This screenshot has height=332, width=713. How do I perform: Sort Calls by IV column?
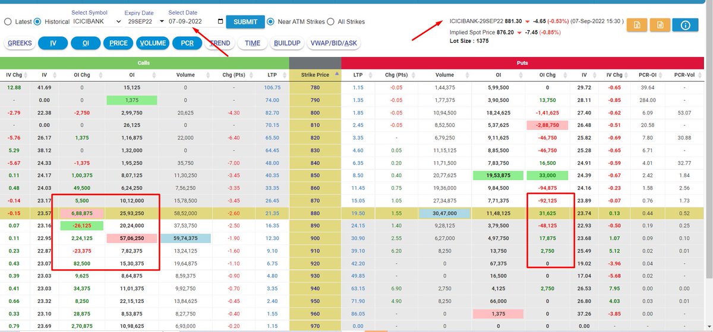(x=54, y=75)
